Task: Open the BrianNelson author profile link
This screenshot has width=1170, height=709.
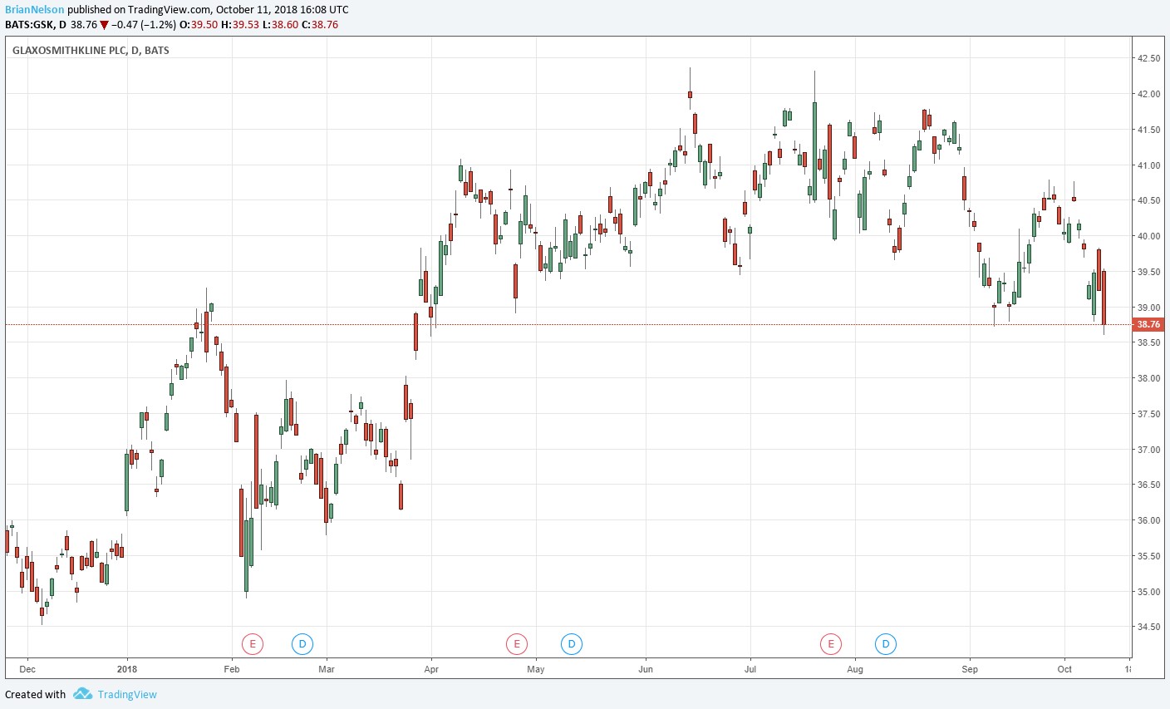Action: pos(34,10)
